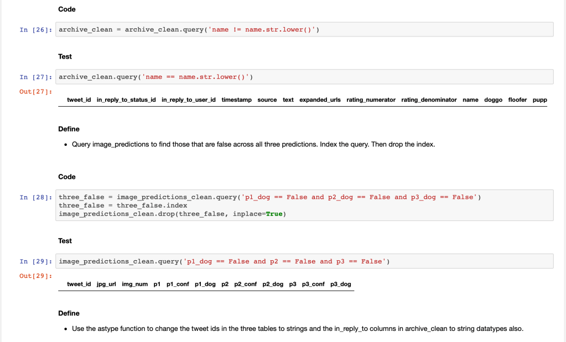This screenshot has width=566, height=342.
Task: Click the in_reply_to_status_id column header
Action: point(126,100)
